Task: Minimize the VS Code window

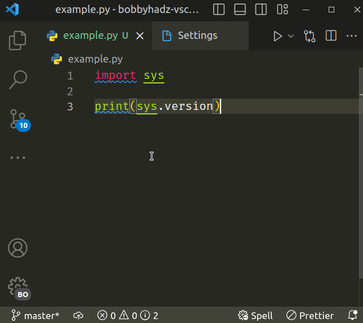Action: tap(306, 10)
